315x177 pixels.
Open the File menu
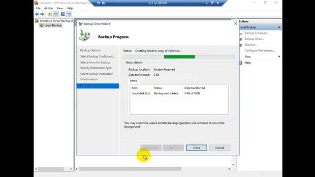[38, 8]
